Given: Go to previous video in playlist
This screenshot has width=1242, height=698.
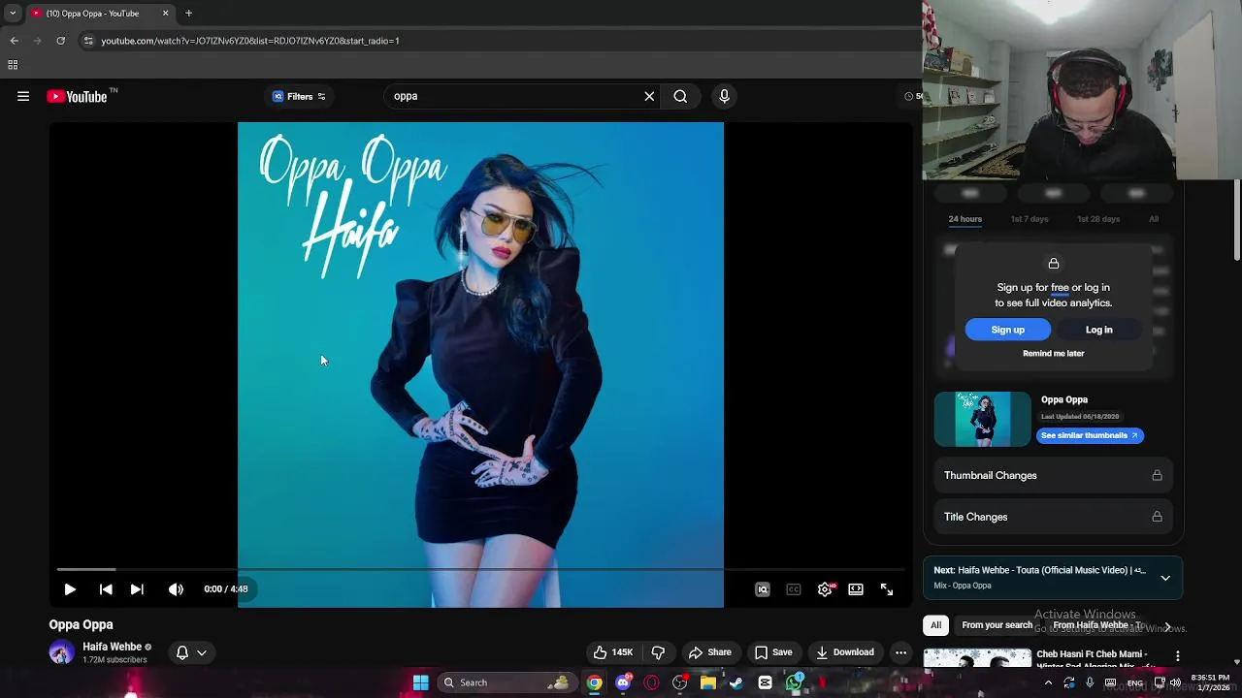Looking at the screenshot, I should [106, 589].
